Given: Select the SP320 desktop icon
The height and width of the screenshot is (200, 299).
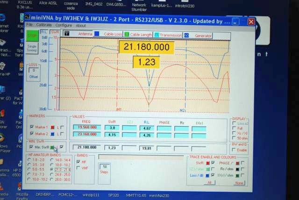Looking at the screenshot, I should [113, 195].
